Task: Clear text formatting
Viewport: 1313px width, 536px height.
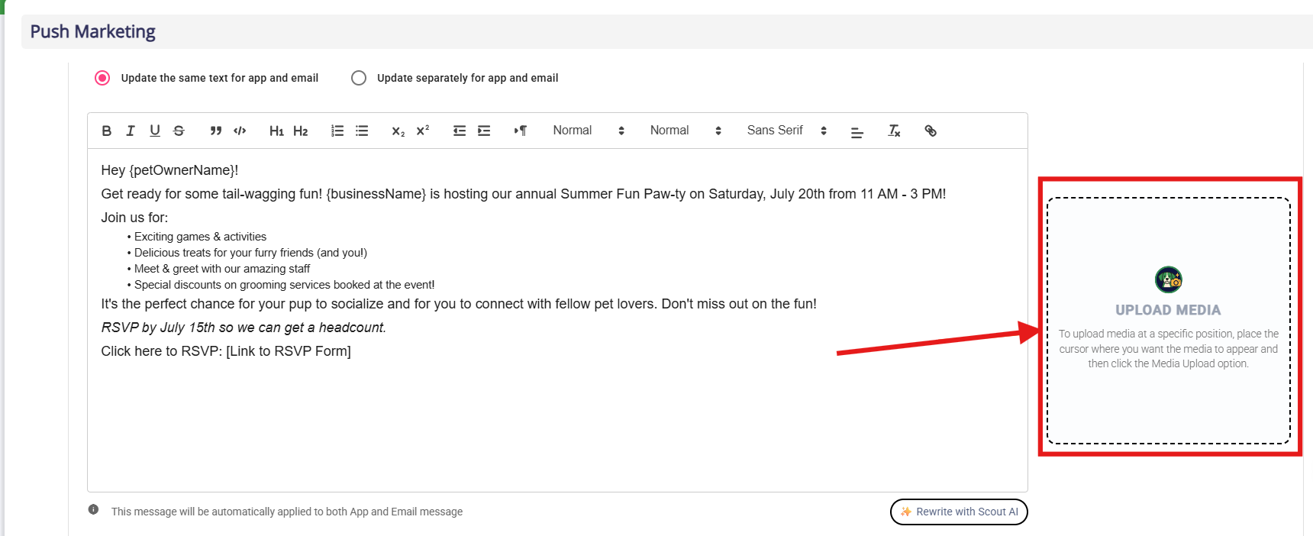Action: 894,131
